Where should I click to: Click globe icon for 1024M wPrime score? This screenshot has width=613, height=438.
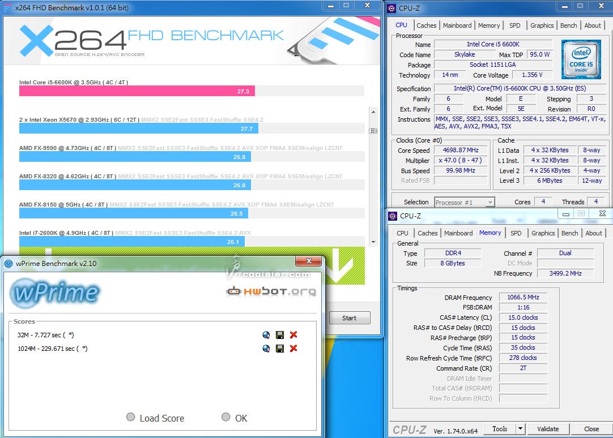tap(266, 349)
